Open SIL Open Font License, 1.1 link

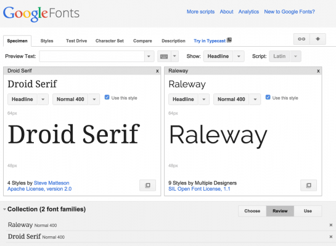199,189
